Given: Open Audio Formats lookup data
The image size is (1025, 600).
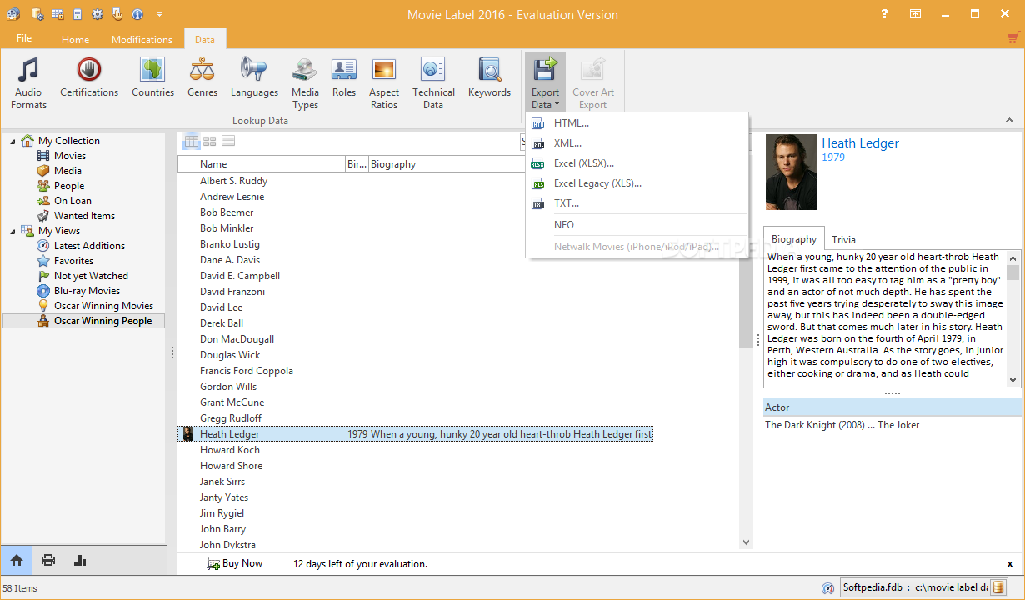Looking at the screenshot, I should (28, 82).
